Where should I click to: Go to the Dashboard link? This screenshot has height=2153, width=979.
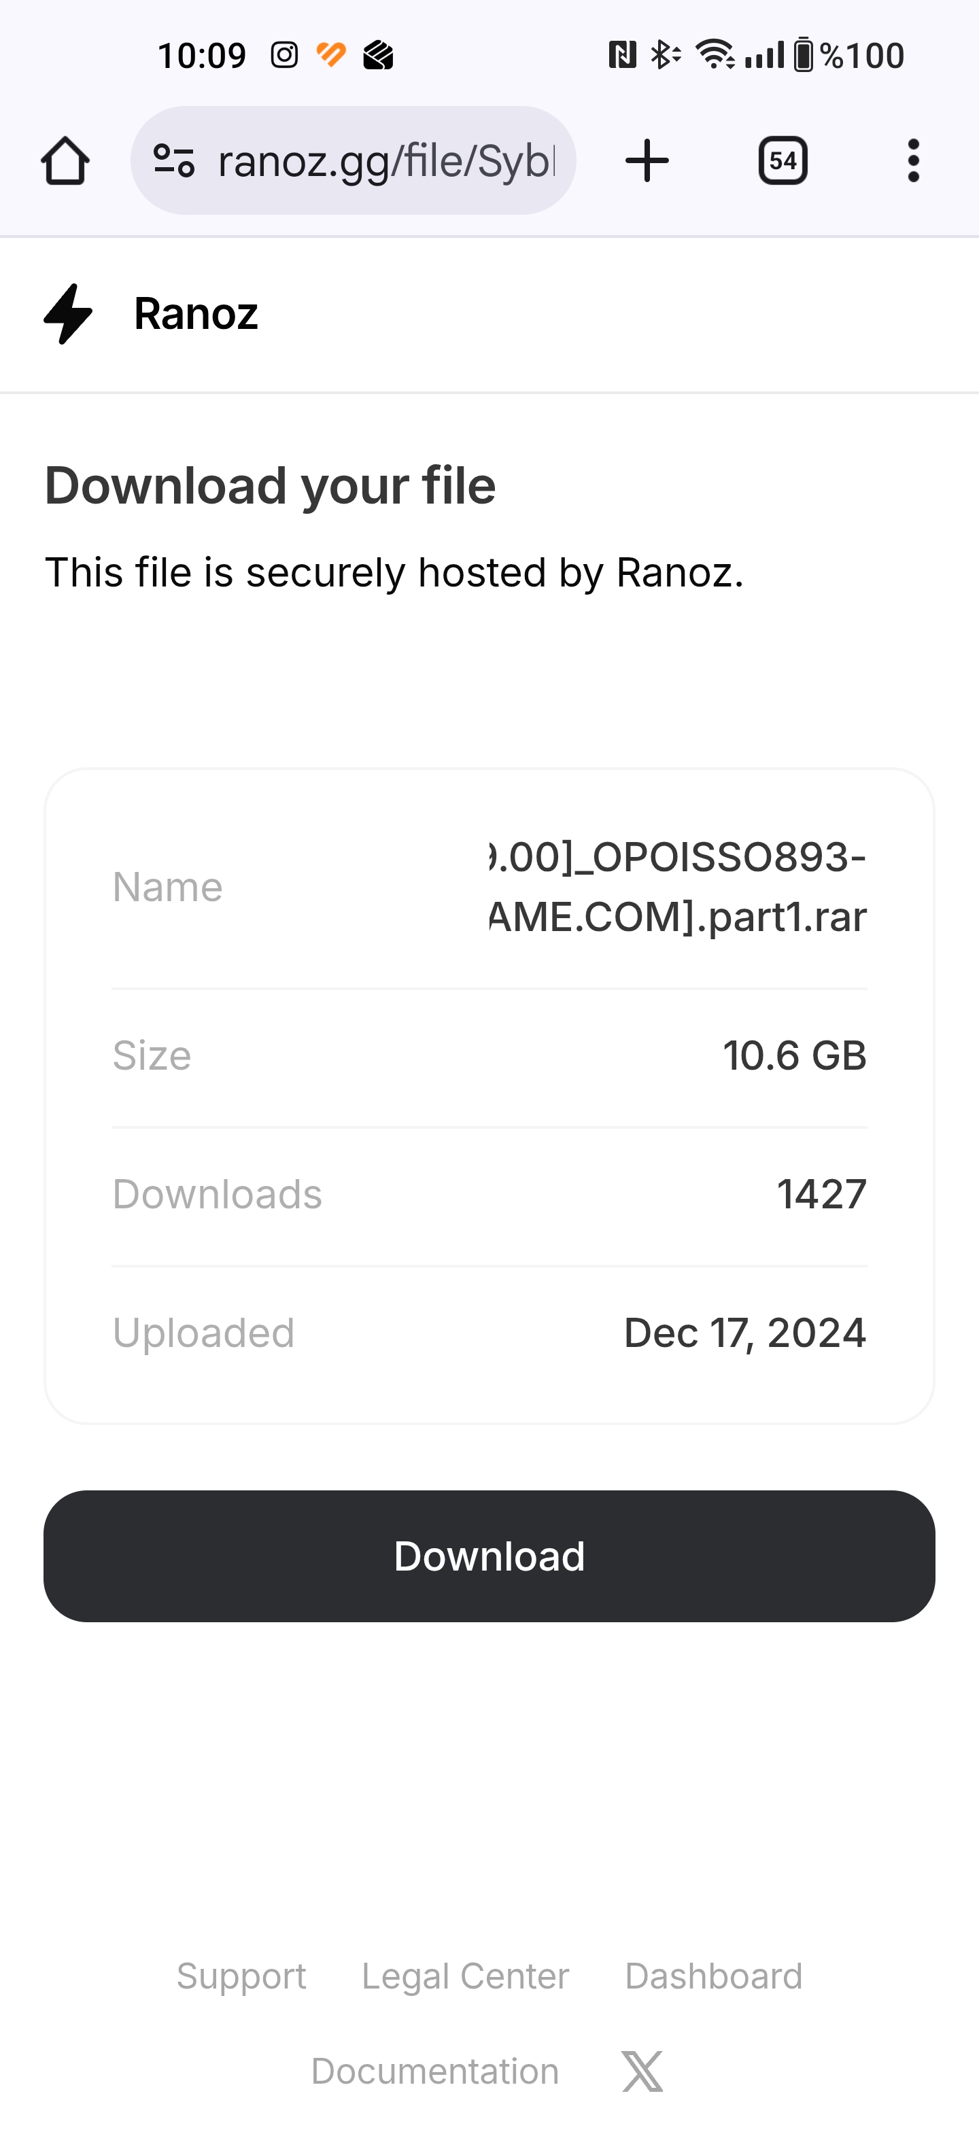tap(713, 1976)
